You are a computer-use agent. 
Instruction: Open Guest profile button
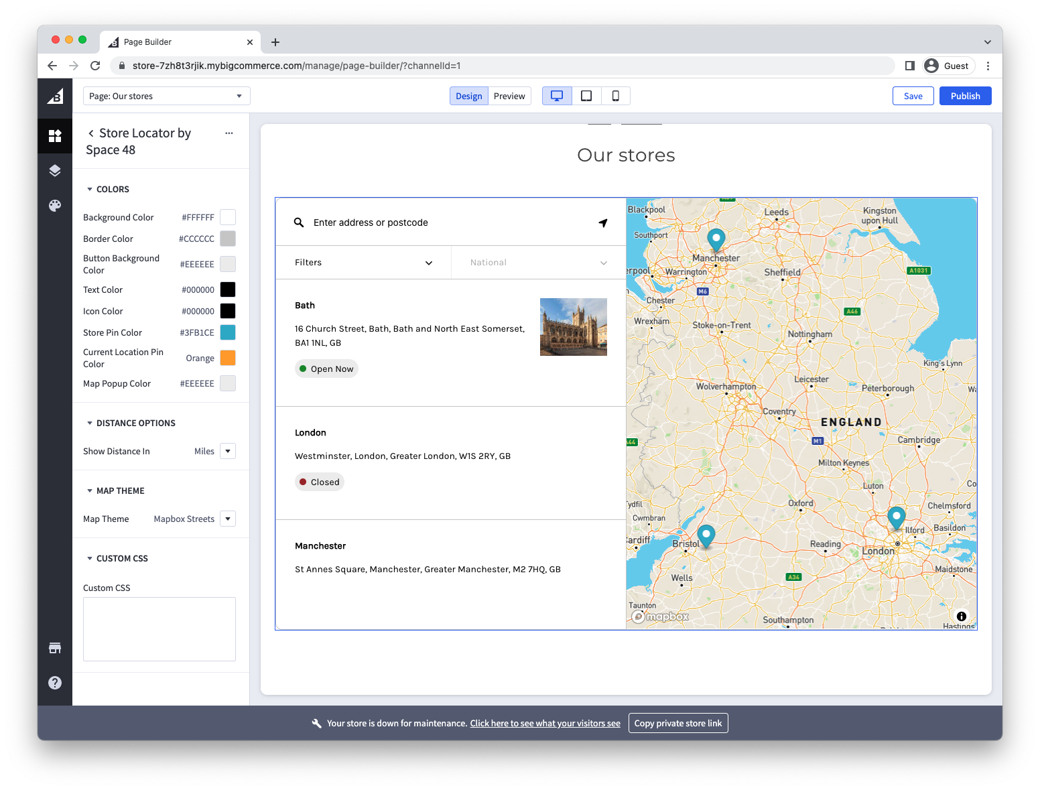click(946, 66)
